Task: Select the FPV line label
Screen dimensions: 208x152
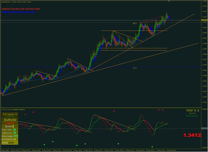Action: coord(135,68)
